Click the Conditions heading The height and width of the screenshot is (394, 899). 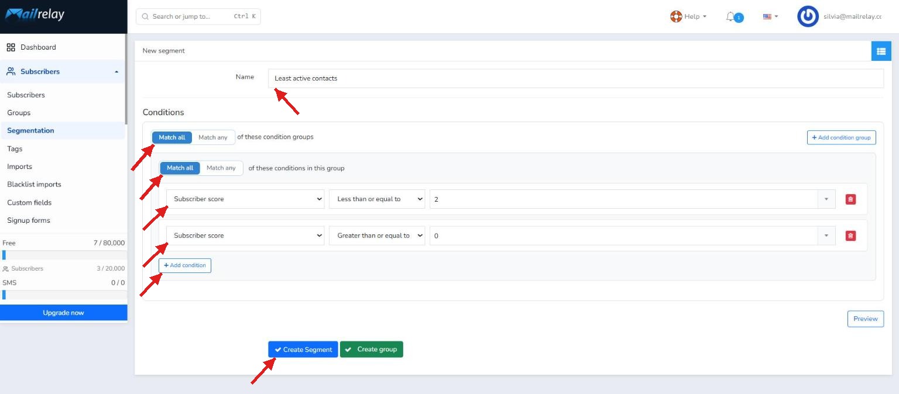tap(163, 112)
